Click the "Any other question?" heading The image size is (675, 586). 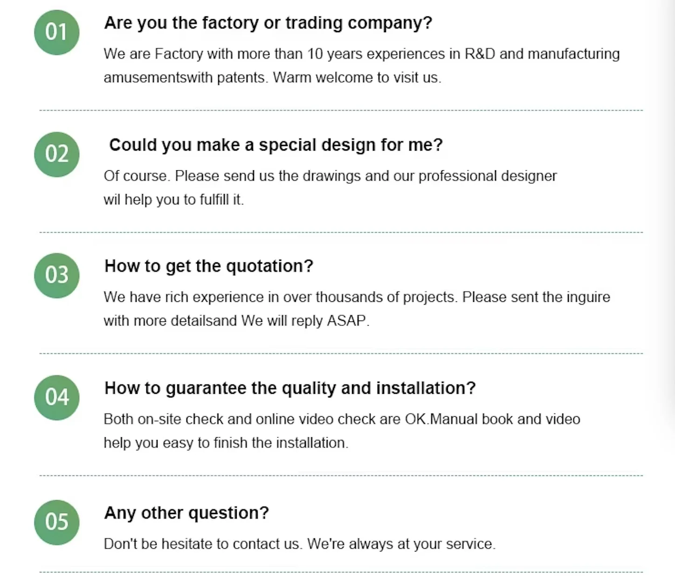[186, 513]
